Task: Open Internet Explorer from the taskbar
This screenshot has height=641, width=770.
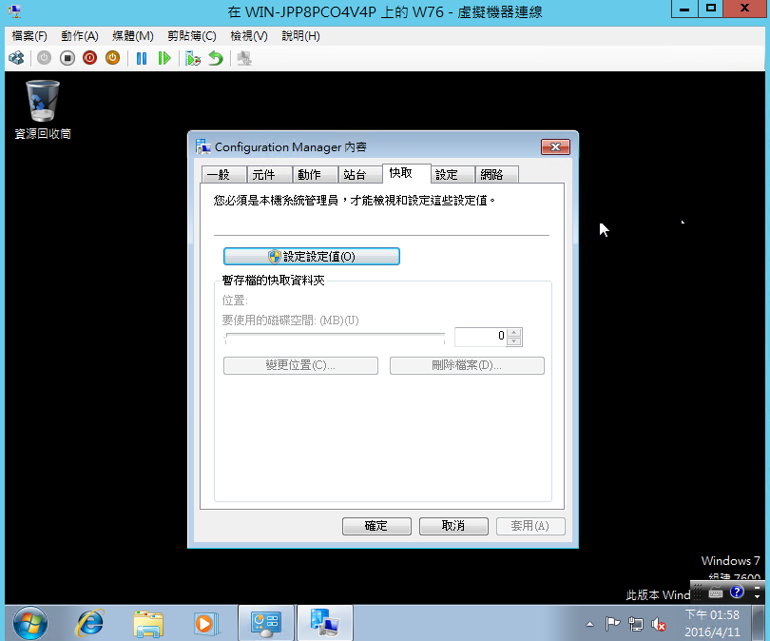Action: [90, 623]
